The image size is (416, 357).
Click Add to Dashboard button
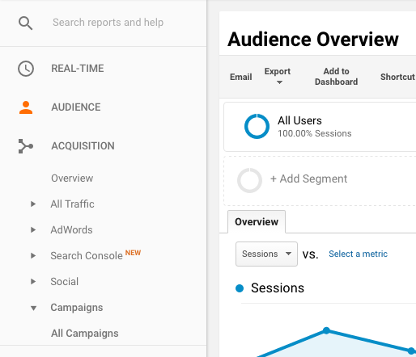pos(337,77)
